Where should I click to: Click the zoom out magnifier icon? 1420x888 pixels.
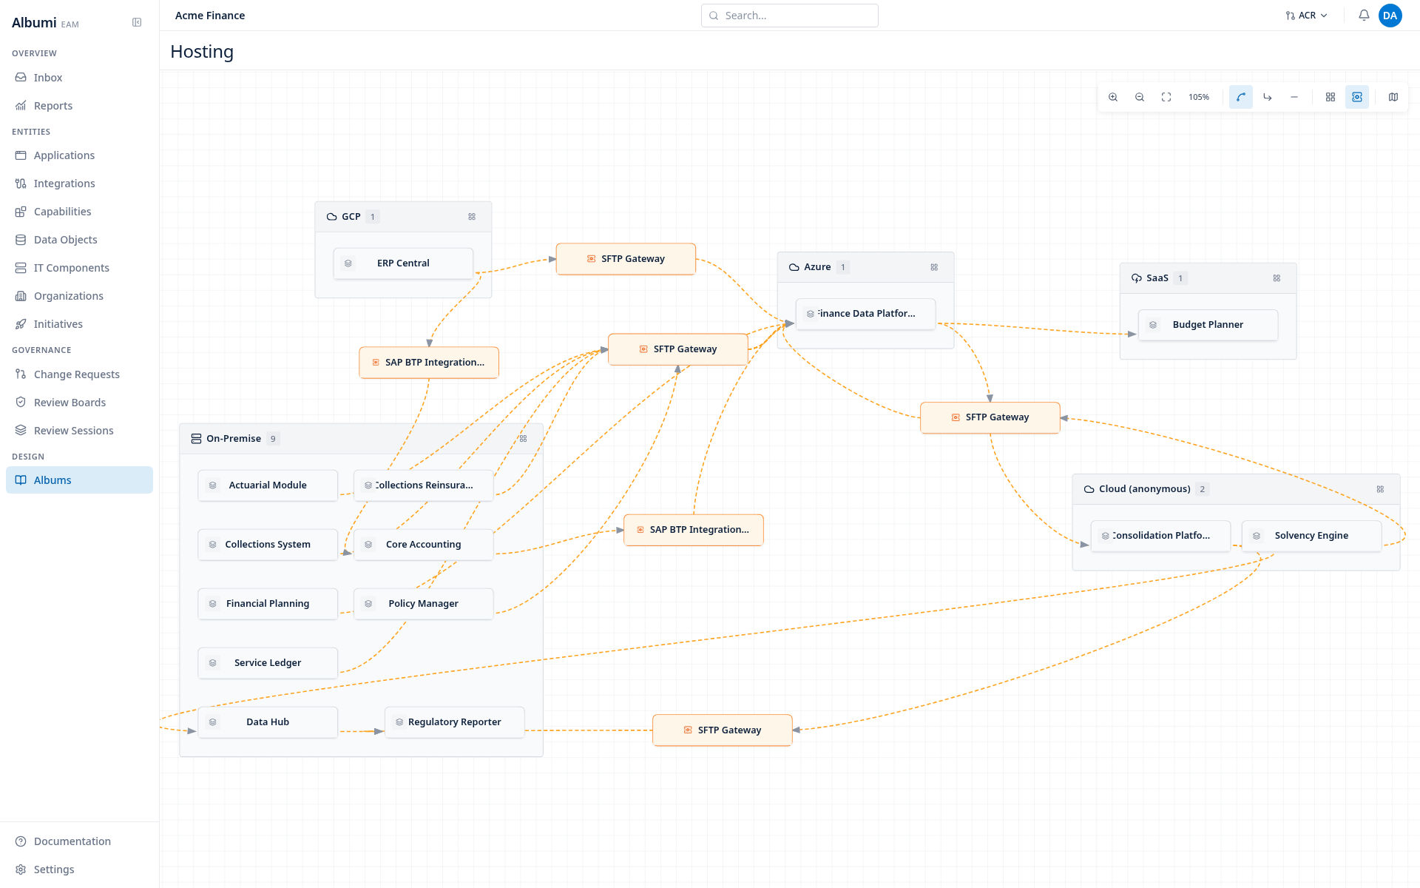click(1140, 97)
